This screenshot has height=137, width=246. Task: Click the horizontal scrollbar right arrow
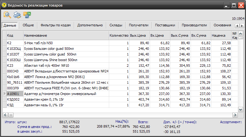coord(235,115)
